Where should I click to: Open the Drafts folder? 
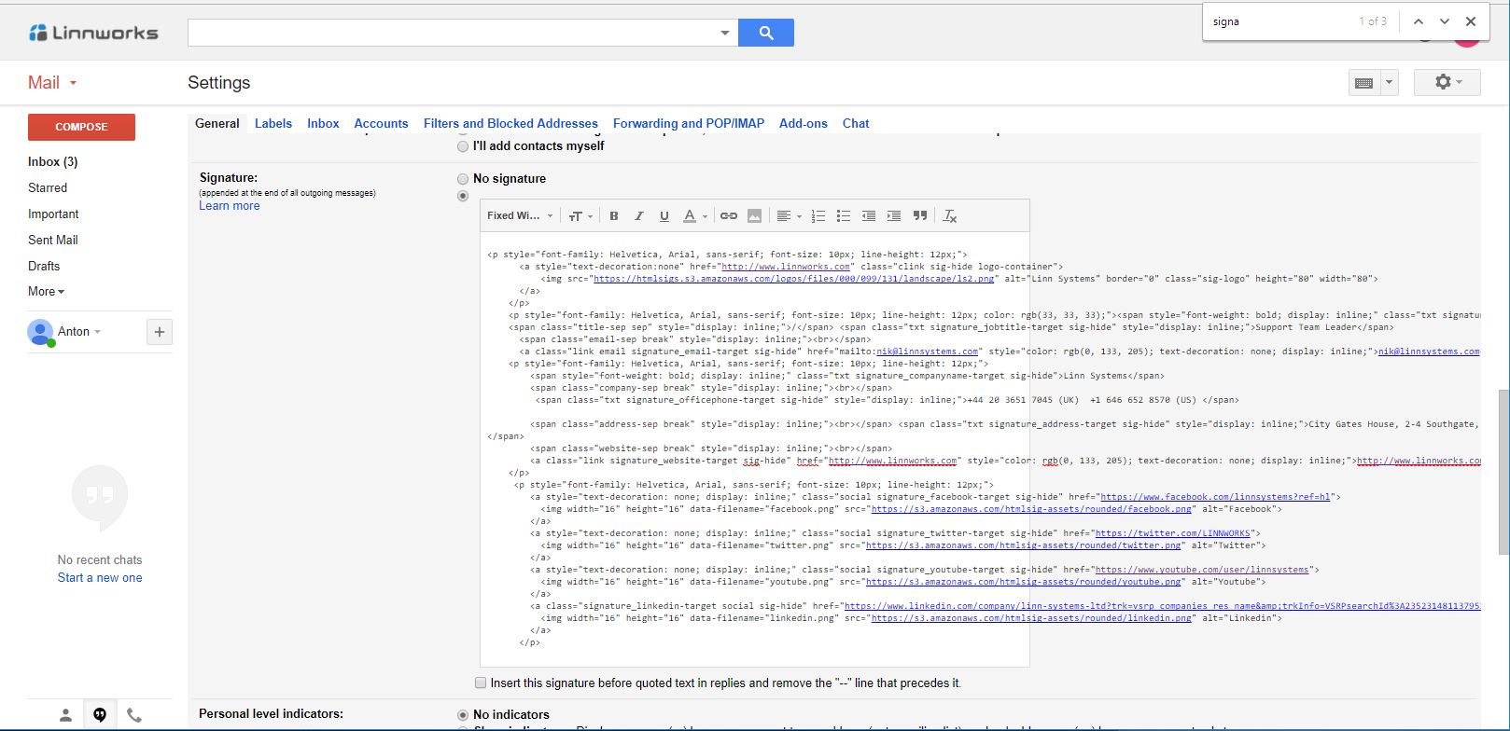coord(44,266)
